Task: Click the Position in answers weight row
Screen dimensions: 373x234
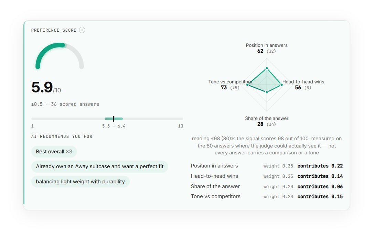Action: coord(267,166)
